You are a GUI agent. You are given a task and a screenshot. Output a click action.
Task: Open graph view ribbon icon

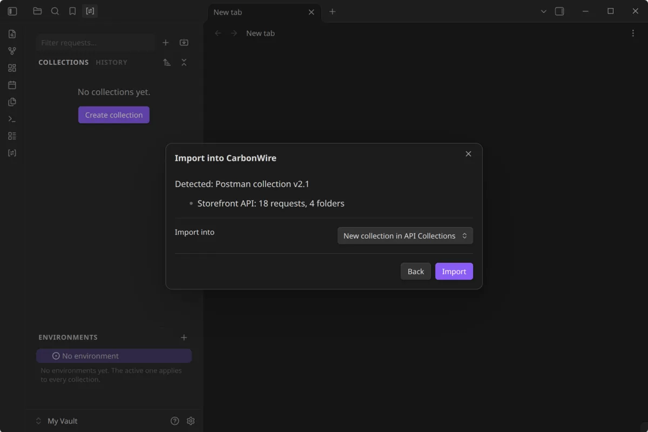pos(12,51)
